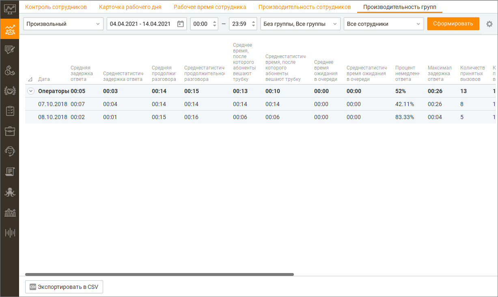This screenshot has height=297, width=498.
Task: Click the 83.33% cell
Action: click(405, 117)
